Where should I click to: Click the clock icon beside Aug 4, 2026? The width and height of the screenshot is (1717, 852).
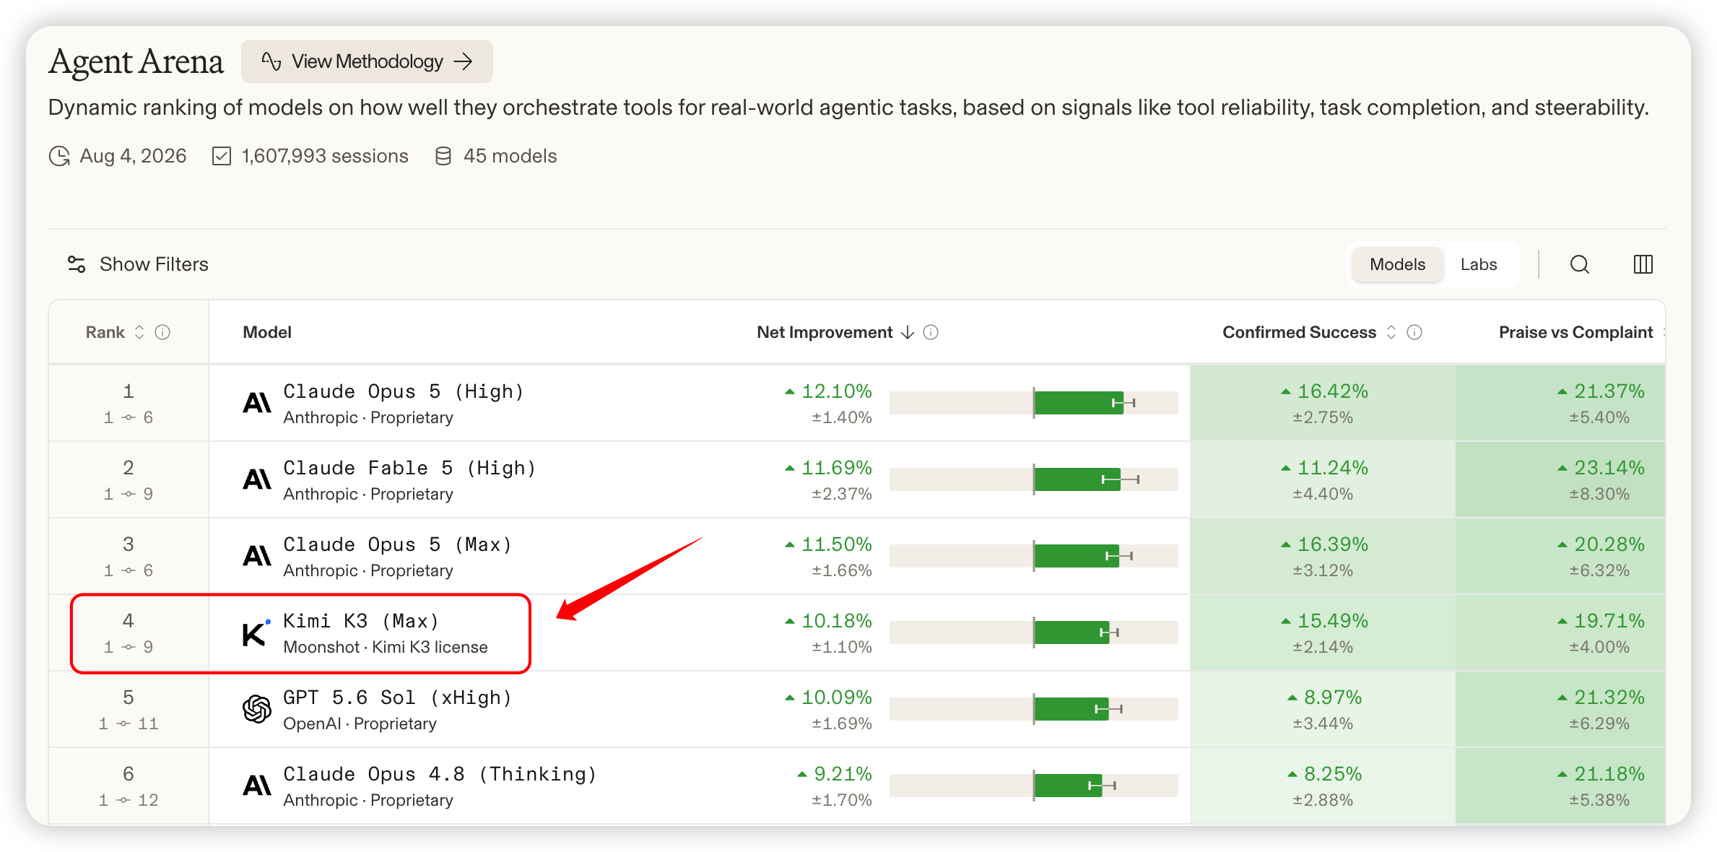59,156
